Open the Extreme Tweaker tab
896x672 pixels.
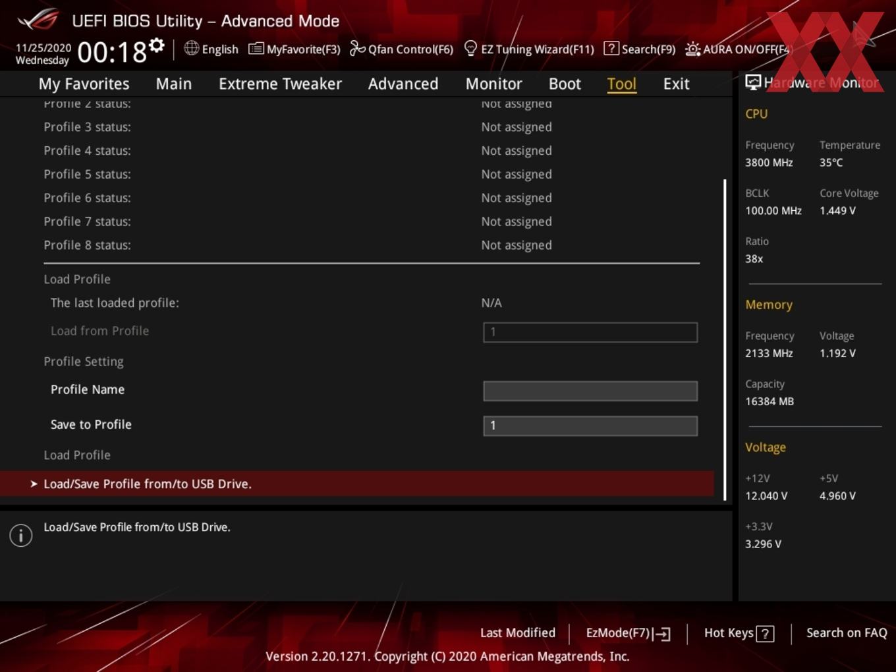280,84
